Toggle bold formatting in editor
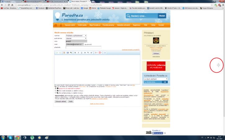 click(x=75, y=53)
